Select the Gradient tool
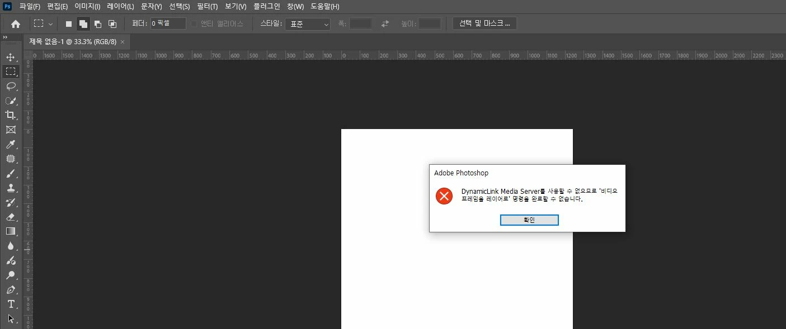786x329 pixels. click(11, 231)
